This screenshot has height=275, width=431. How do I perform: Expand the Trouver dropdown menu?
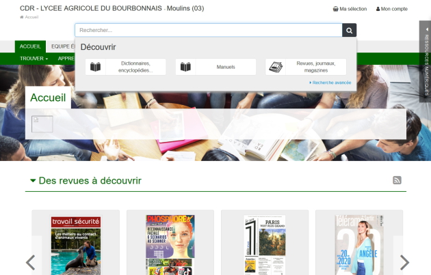click(x=34, y=59)
